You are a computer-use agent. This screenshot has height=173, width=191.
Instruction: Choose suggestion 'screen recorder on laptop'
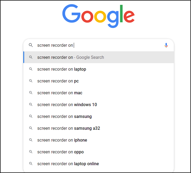(x=62, y=69)
